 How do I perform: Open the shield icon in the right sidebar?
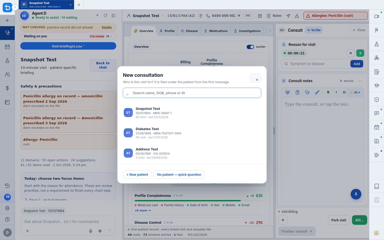click(x=377, y=99)
